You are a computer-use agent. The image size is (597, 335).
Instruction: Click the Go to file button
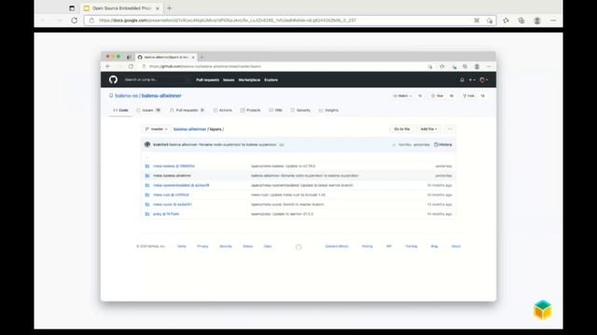tap(402, 129)
